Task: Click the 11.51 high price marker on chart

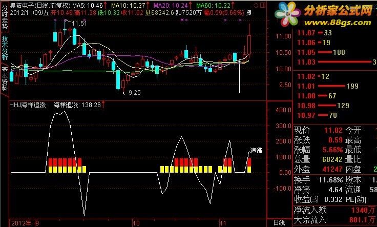Action: [79, 24]
